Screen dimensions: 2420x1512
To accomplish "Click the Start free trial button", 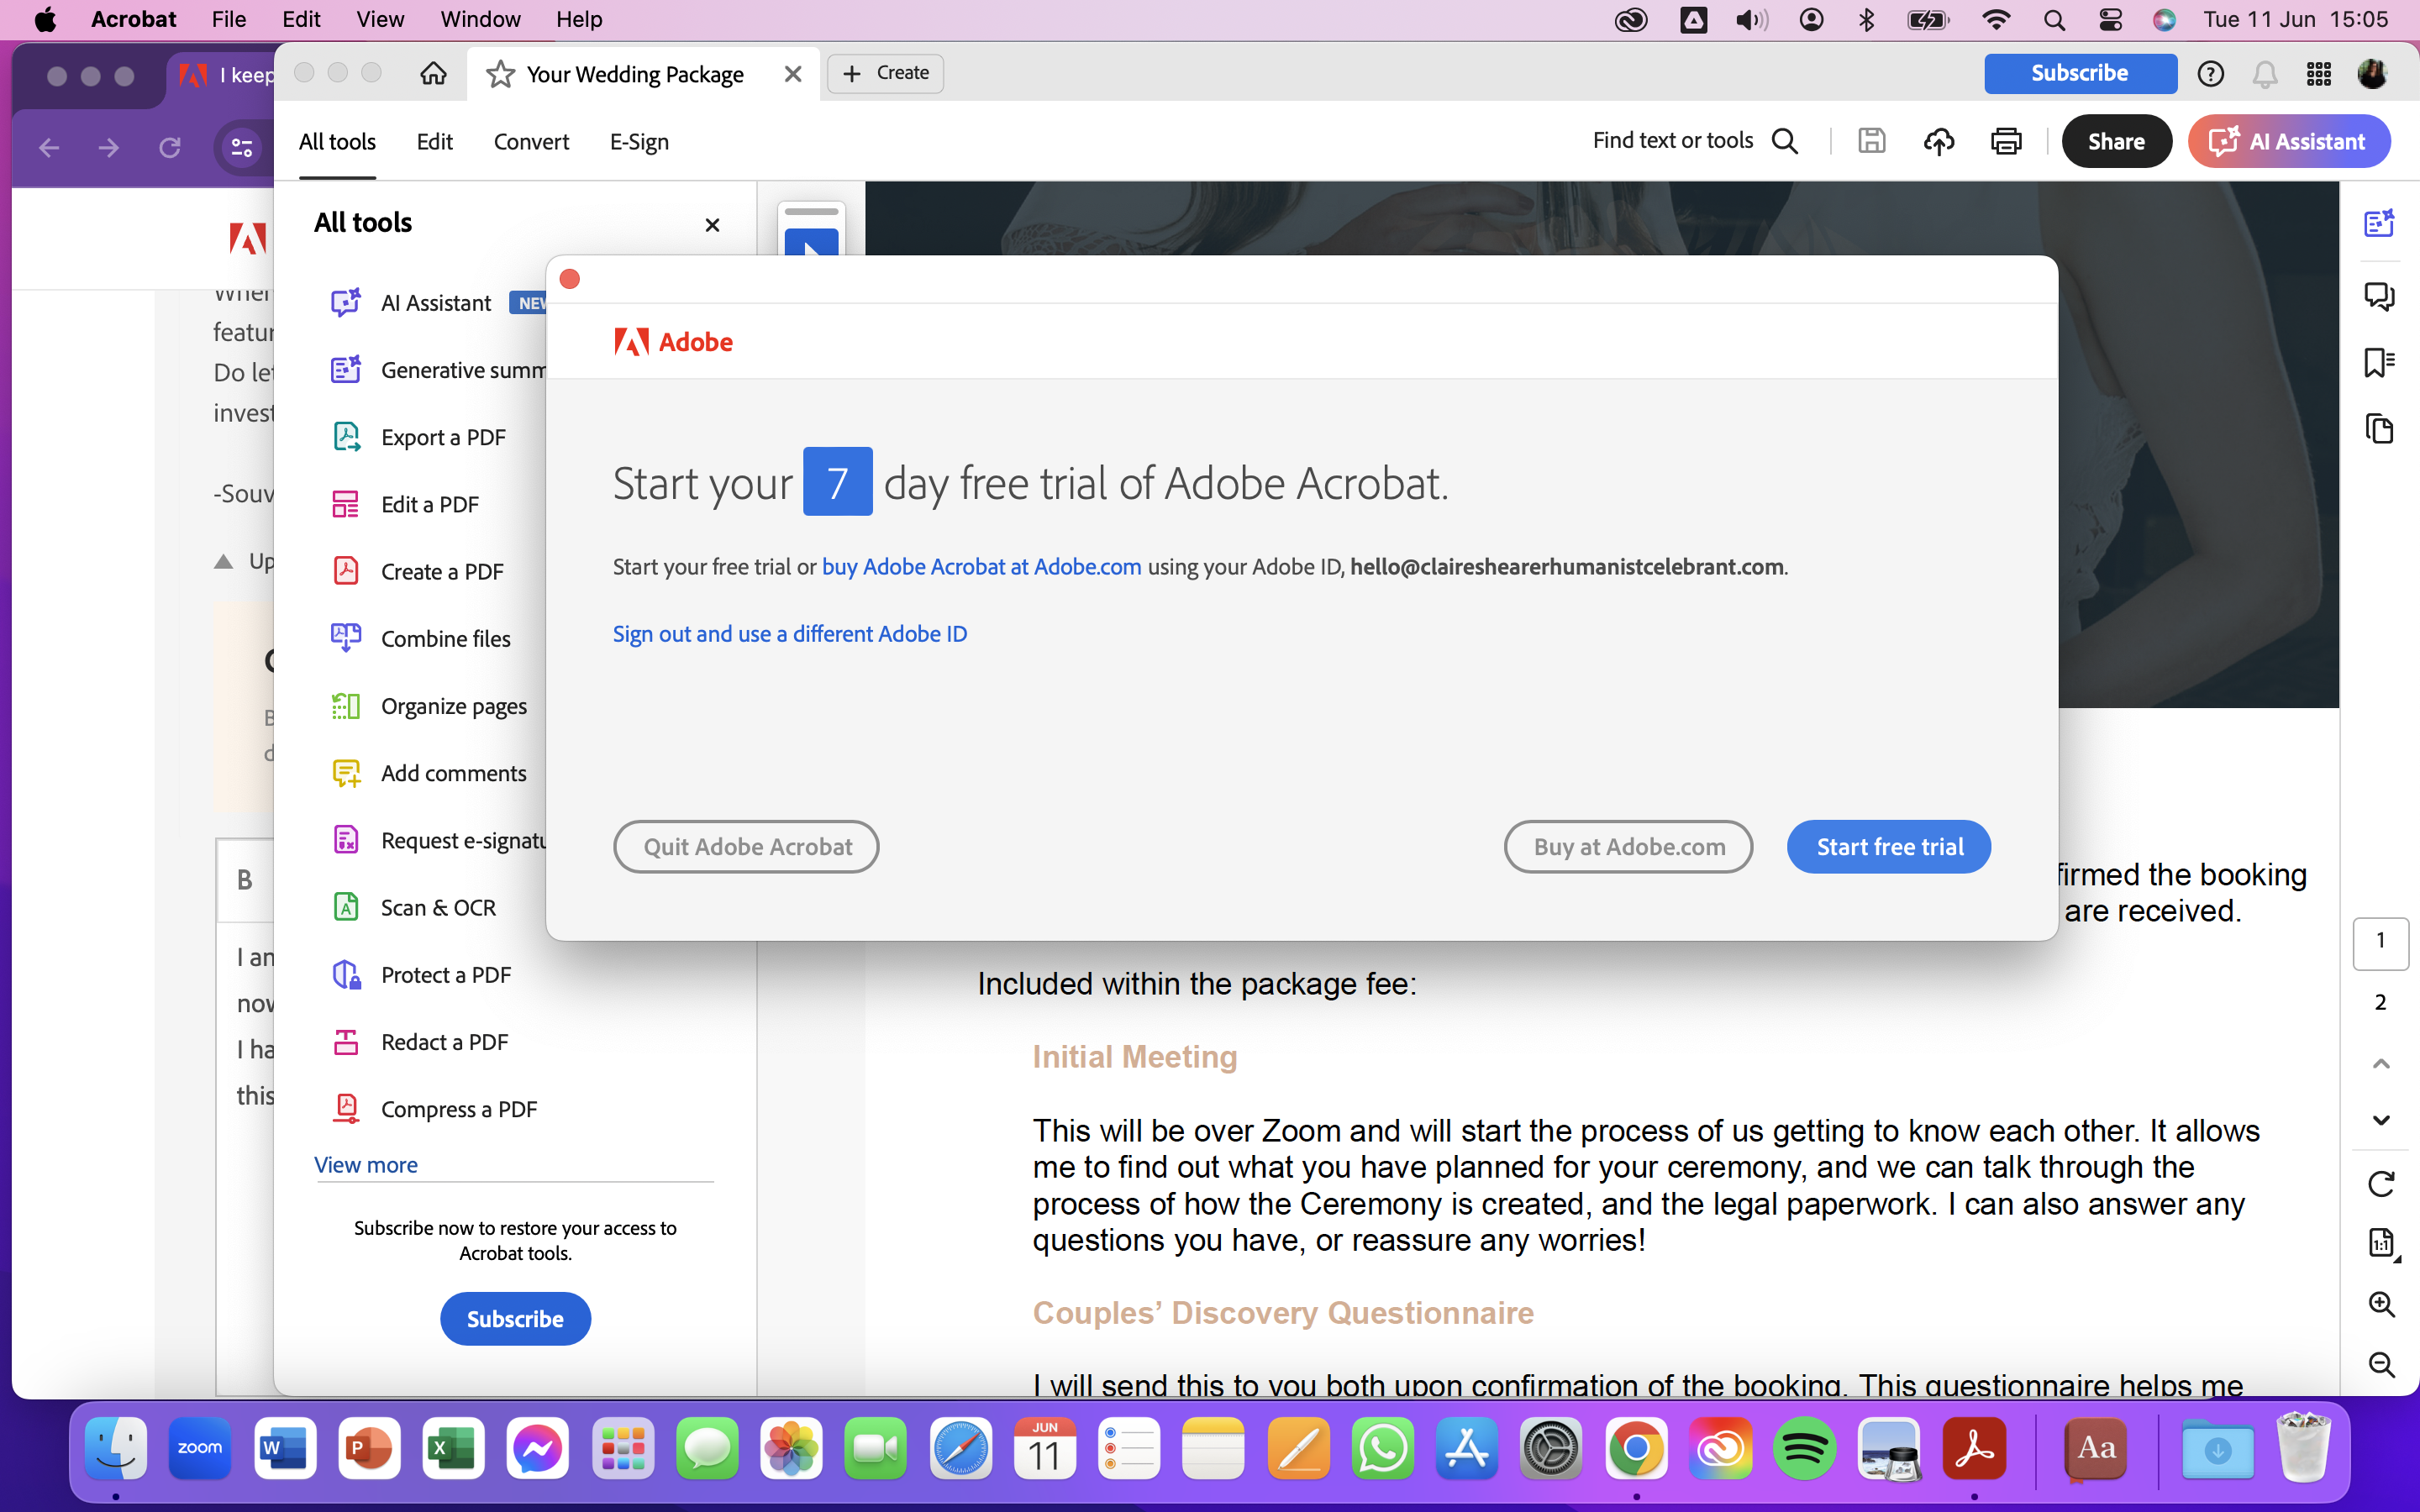I will pos(1888,846).
